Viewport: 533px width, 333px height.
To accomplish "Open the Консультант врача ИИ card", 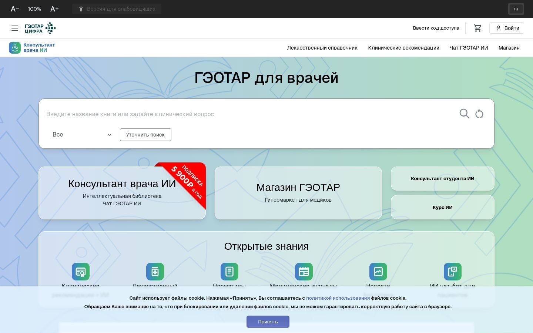I will click(x=122, y=193).
